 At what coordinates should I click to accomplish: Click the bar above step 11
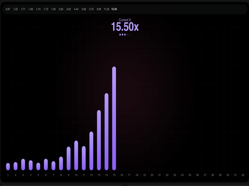(84, 158)
